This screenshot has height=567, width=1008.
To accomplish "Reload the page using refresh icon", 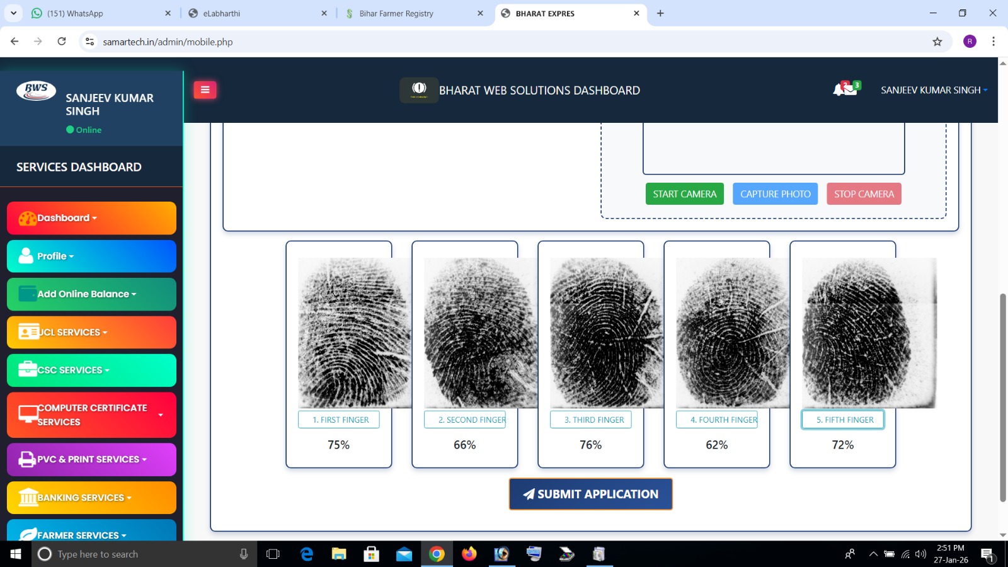I will pyautogui.click(x=62, y=42).
